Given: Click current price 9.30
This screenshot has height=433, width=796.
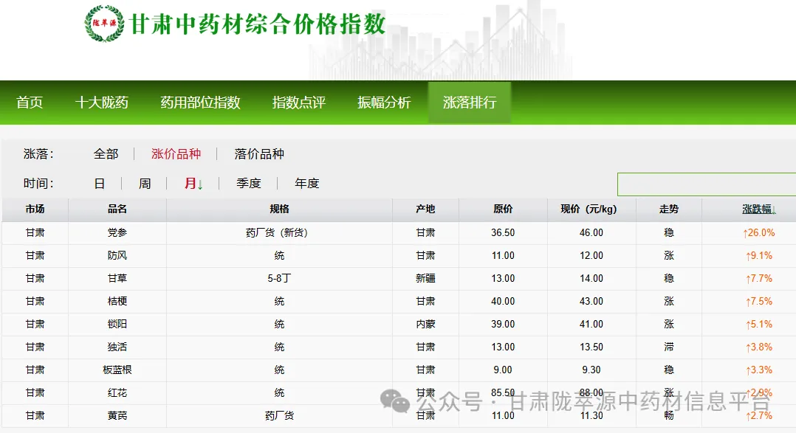Looking at the screenshot, I should [x=591, y=370].
